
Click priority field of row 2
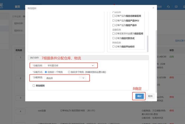tap(20, 78)
